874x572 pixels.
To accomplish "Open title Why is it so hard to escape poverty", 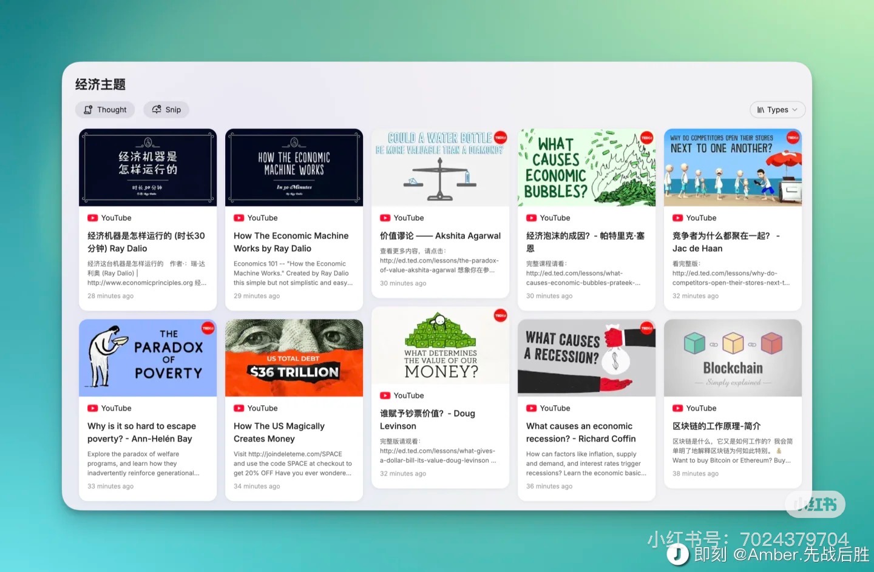I will pos(141,432).
